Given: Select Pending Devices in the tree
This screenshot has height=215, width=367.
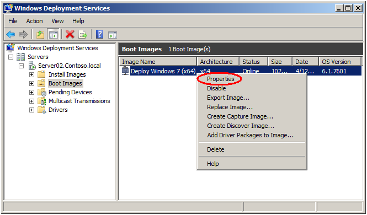Looking at the screenshot, I should [x=70, y=92].
